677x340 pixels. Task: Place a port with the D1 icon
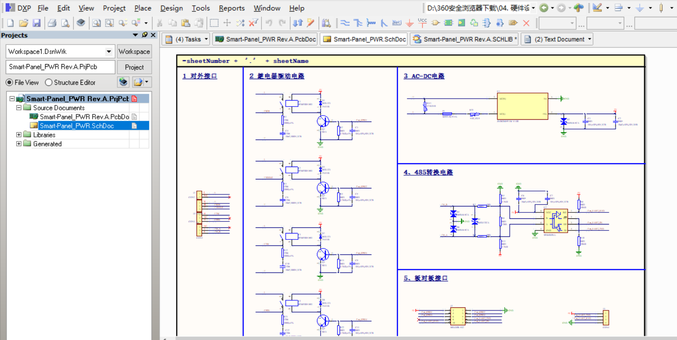point(513,23)
